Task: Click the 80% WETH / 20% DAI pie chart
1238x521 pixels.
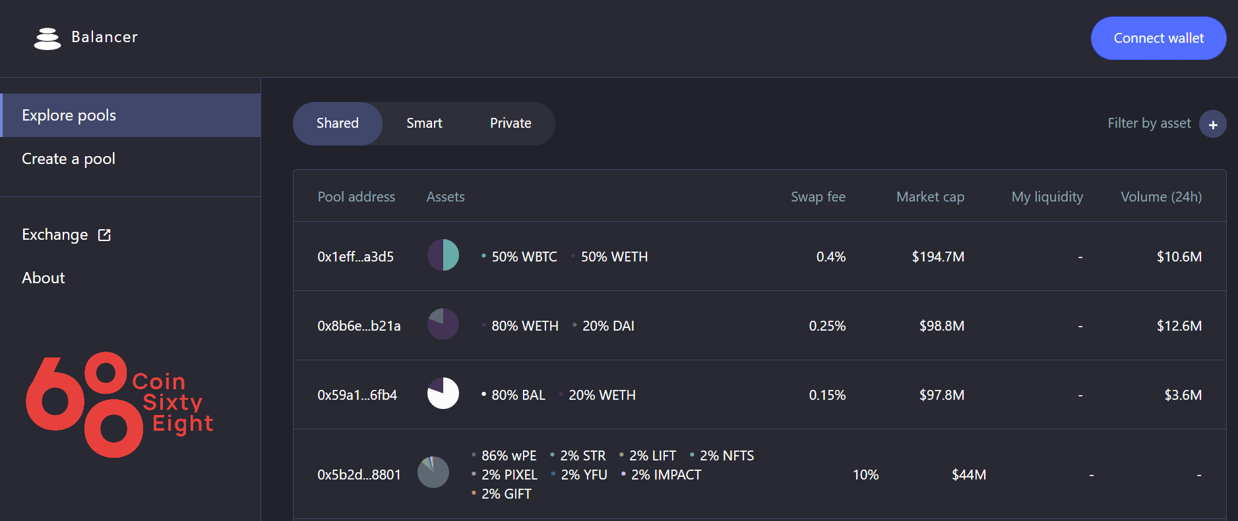Action: click(443, 324)
